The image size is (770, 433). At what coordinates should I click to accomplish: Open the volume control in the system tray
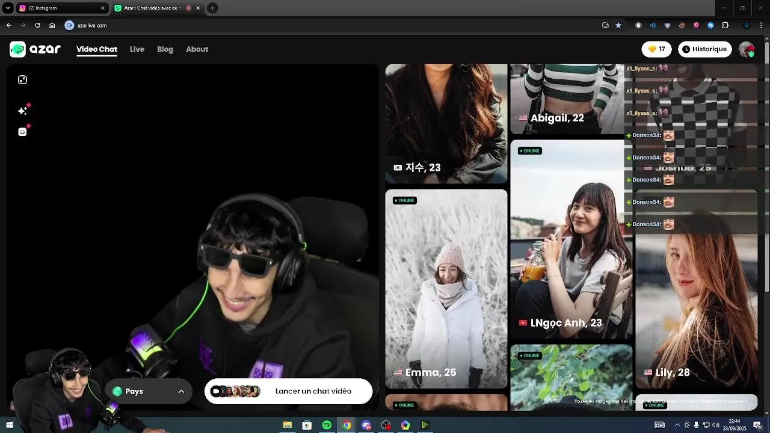tap(715, 425)
